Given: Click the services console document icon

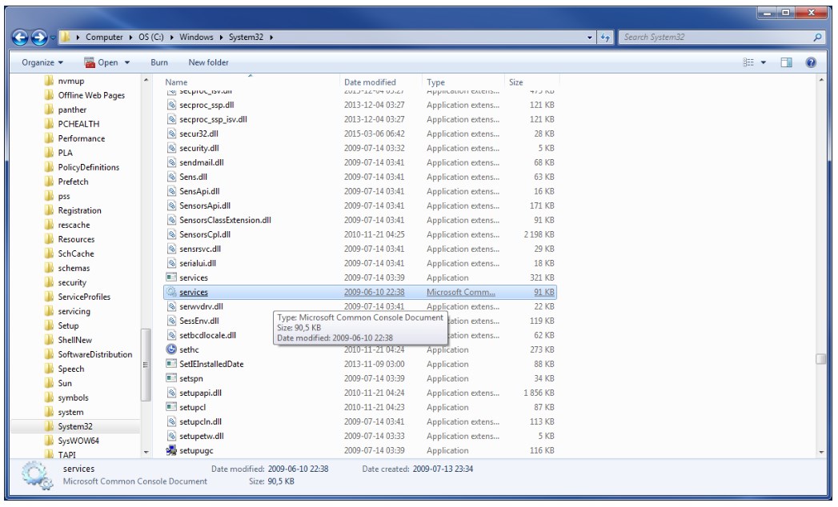Looking at the screenshot, I should point(170,292).
